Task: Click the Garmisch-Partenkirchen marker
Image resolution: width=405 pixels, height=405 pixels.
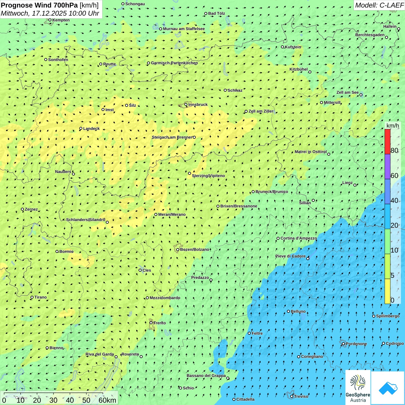Action: click(148, 63)
